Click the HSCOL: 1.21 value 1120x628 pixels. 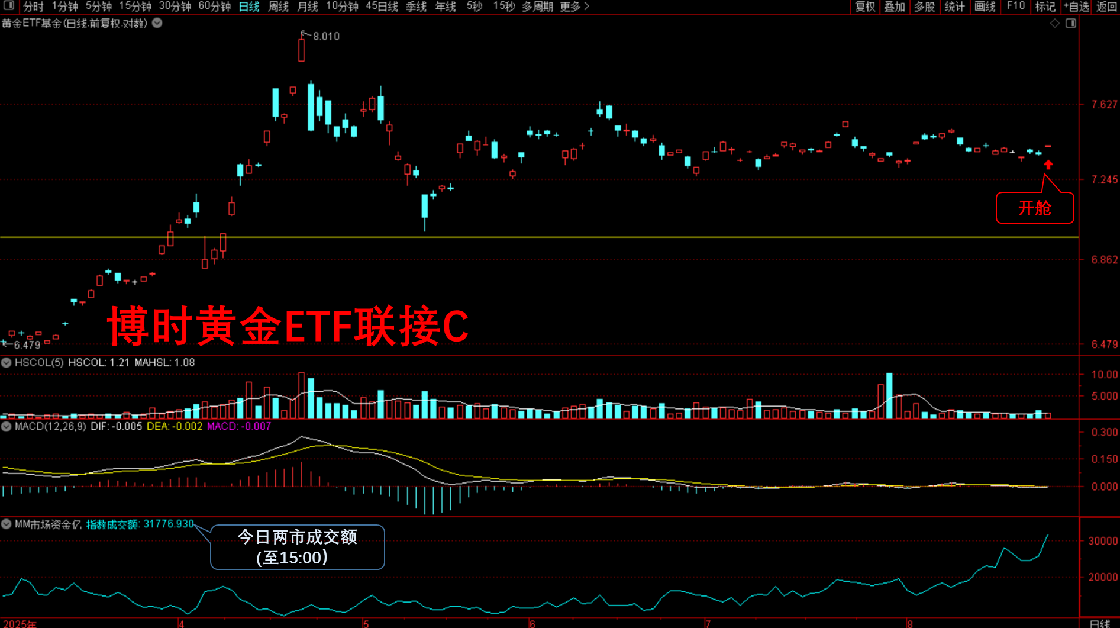98,362
